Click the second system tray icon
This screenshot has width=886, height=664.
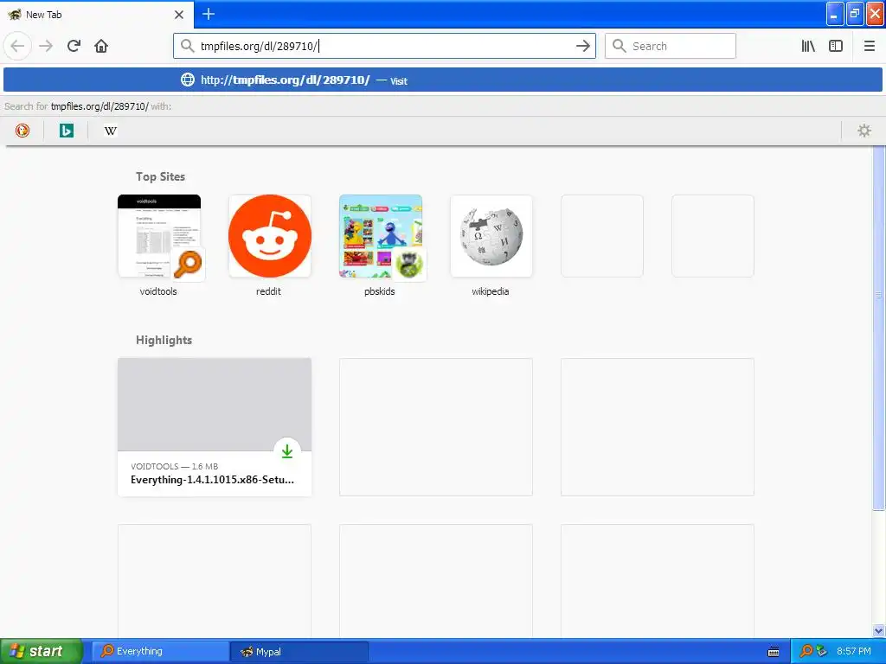(822, 651)
